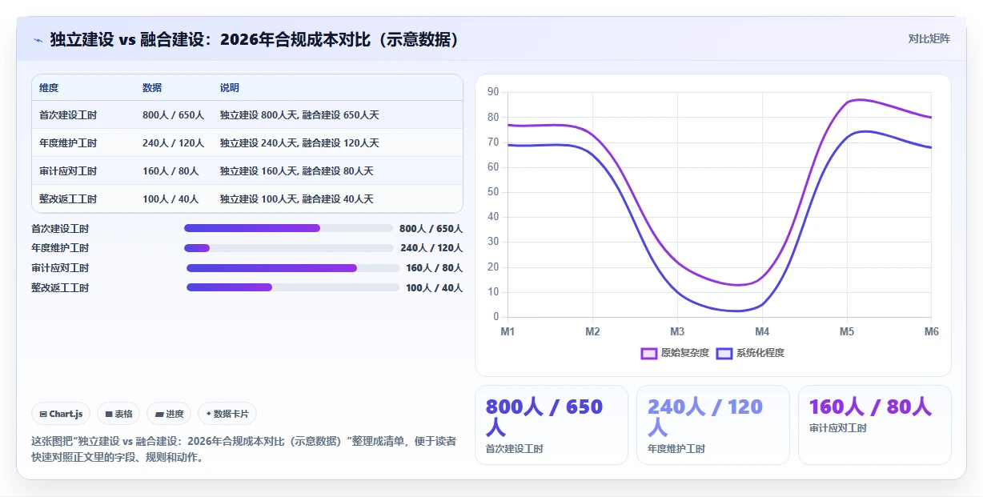Select the 审计应对工时 table row label
The image size is (983, 497).
click(x=68, y=171)
